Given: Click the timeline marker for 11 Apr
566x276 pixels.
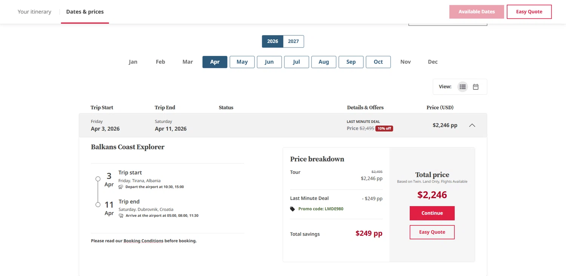Looking at the screenshot, I should 98,205.
